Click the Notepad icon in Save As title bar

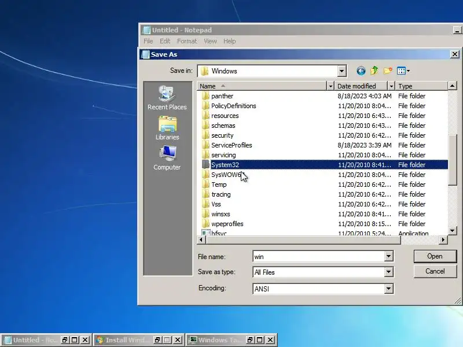pyautogui.click(x=146, y=54)
